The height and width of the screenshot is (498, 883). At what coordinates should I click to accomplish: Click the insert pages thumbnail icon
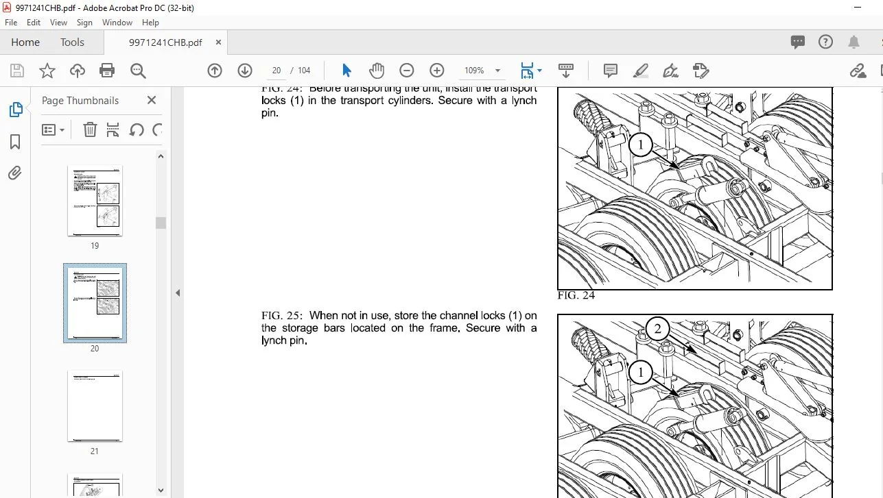113,129
